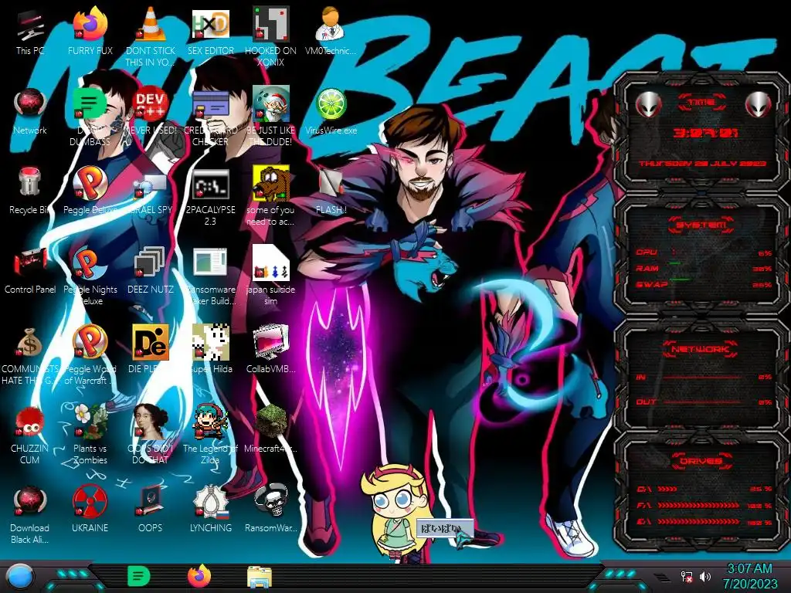
Task: Select the DRIVES header in the gadget
Action: coord(701,461)
